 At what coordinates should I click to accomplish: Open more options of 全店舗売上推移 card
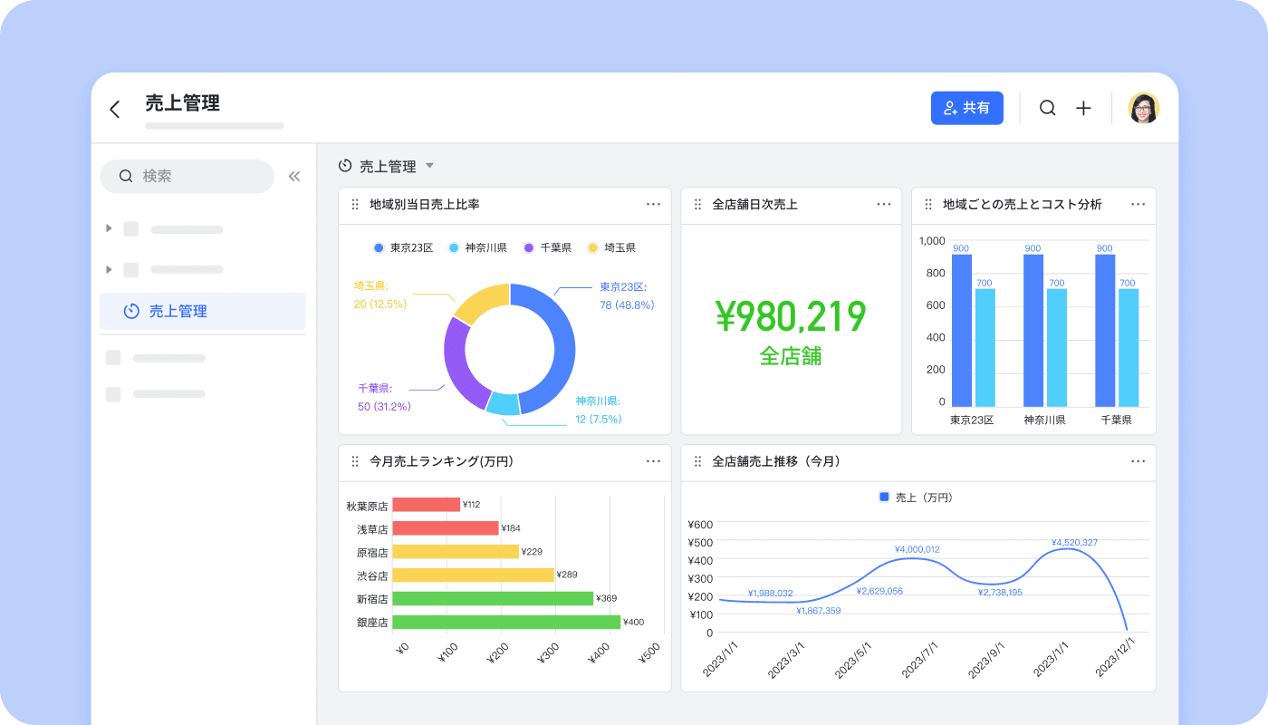point(1138,460)
